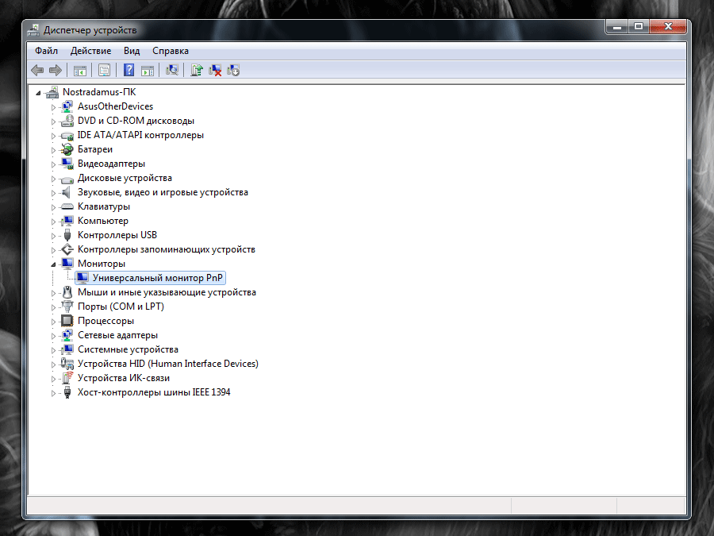
Task: Collapse the Nostradamus-ПК root node
Action: [38, 92]
